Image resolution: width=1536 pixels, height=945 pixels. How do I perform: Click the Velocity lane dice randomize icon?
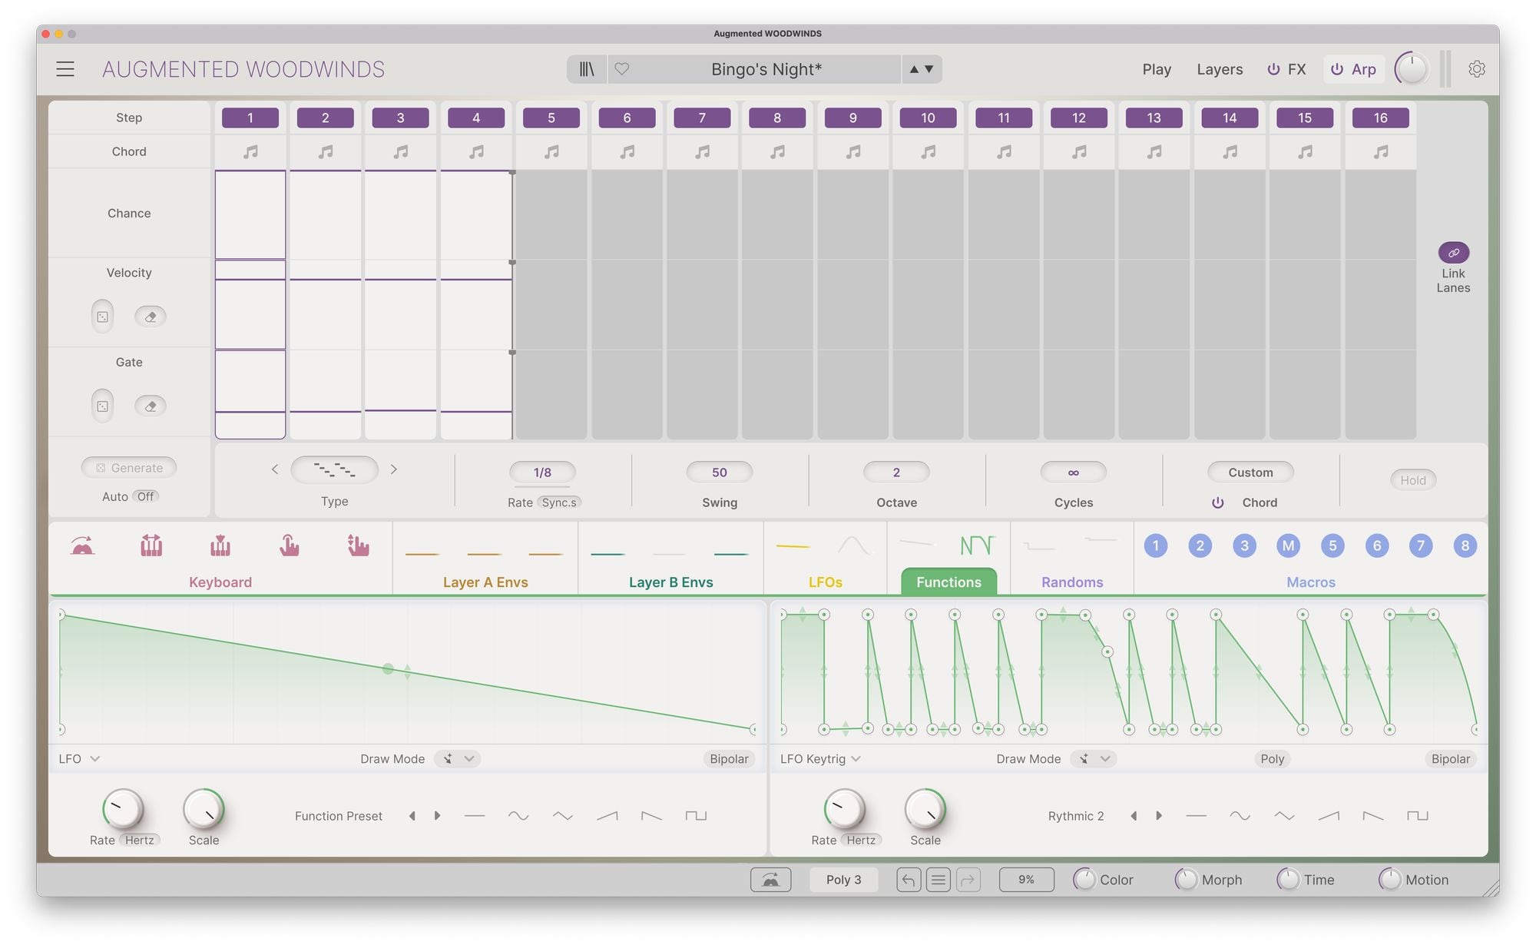[102, 317]
